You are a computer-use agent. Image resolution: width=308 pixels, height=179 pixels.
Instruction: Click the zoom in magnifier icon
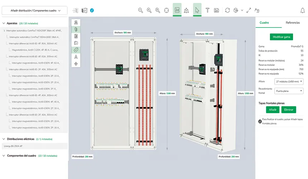pos(149,10)
